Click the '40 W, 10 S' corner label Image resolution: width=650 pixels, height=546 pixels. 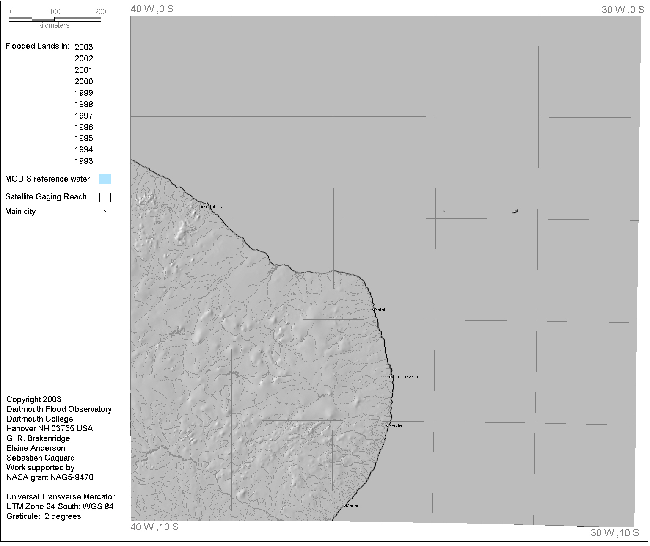click(154, 527)
